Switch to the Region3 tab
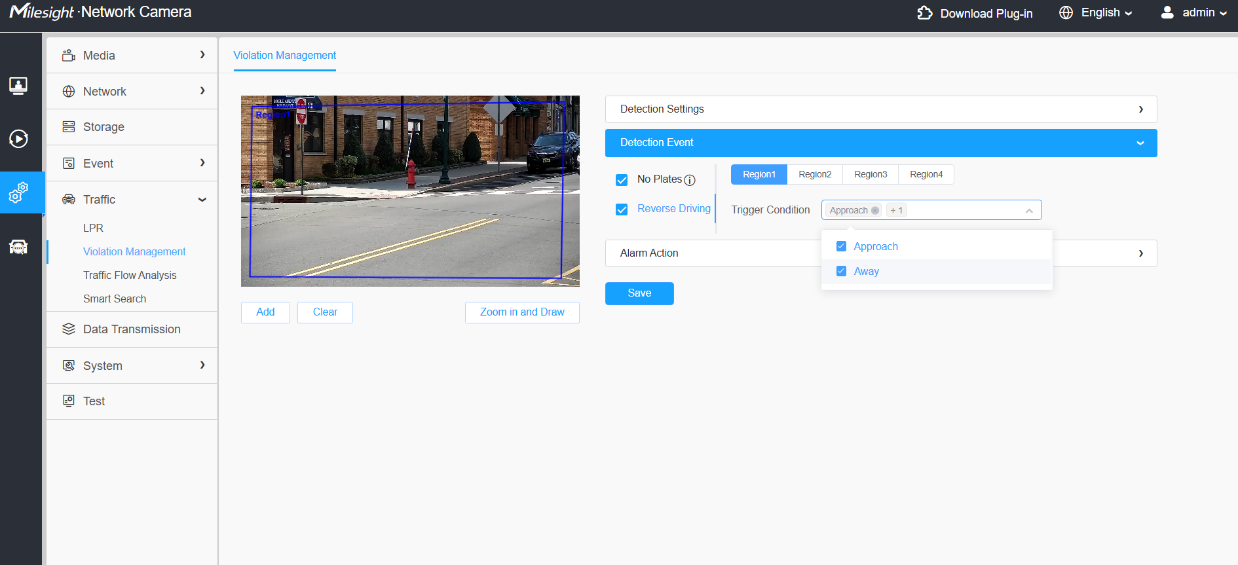Screen dimensions: 1238x565 click(x=871, y=174)
